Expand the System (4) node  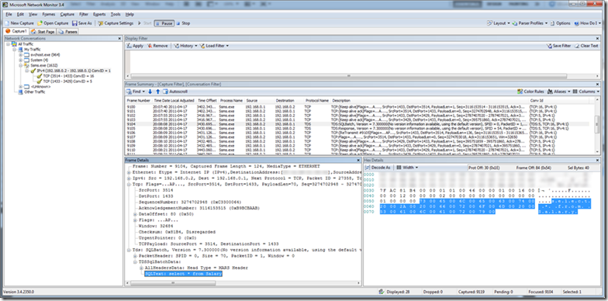pos(21,61)
